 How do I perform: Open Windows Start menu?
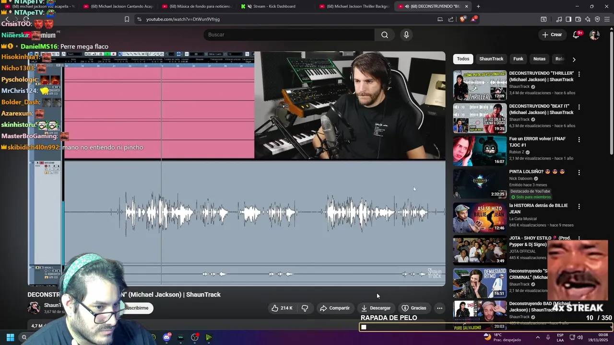(x=10, y=337)
